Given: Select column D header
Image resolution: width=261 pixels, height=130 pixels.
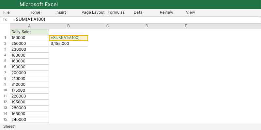Looking at the screenshot, I should [x=147, y=26].
